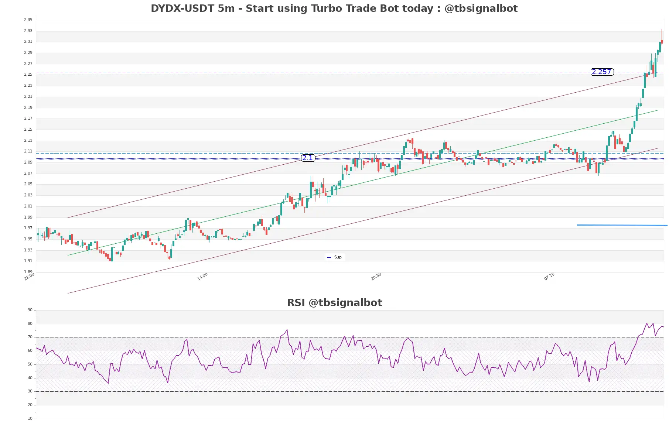Click the RSI @tbsignalbot subtitle
The width and height of the screenshot is (669, 446).
[334, 302]
